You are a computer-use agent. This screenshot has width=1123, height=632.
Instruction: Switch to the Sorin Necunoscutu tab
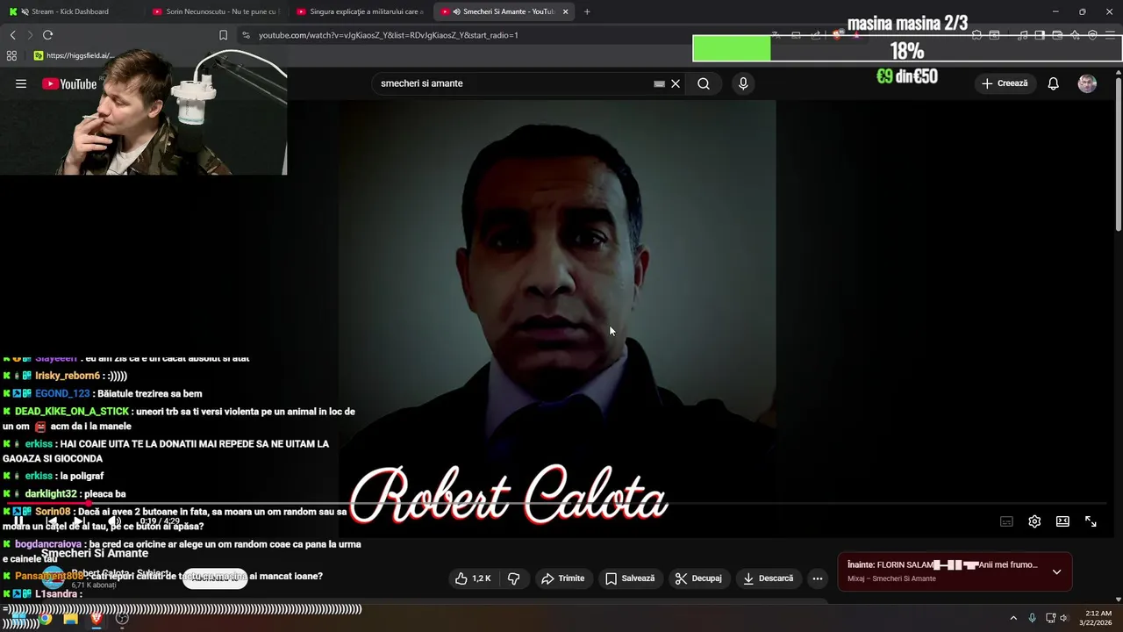click(215, 11)
